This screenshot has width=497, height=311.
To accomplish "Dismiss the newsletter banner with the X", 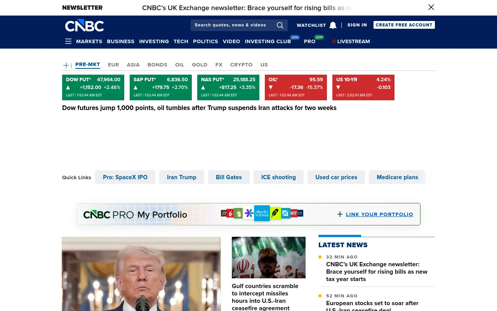I will 431,7.
